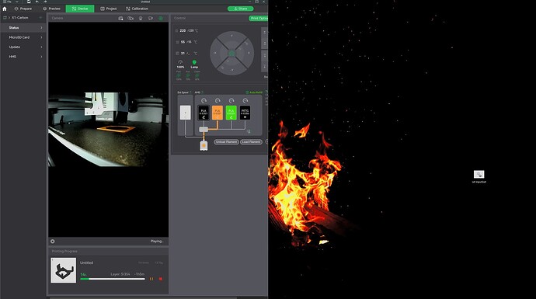Click the camera settings gear below the video
This screenshot has width=536, height=299.
coord(52,242)
